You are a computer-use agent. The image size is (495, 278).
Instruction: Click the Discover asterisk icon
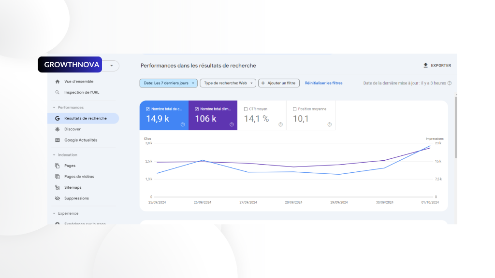58,129
